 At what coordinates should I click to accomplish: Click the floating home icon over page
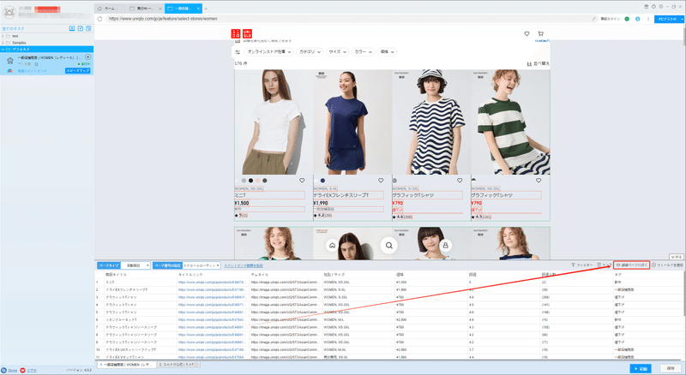tap(333, 246)
